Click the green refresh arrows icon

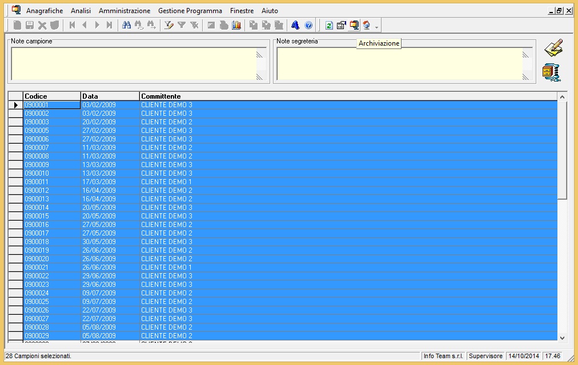329,25
